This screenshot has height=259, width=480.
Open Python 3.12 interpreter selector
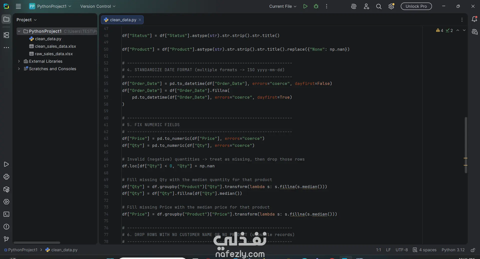453,250
